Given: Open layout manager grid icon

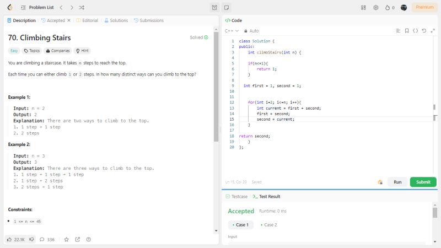Looking at the screenshot, I should (363, 7).
